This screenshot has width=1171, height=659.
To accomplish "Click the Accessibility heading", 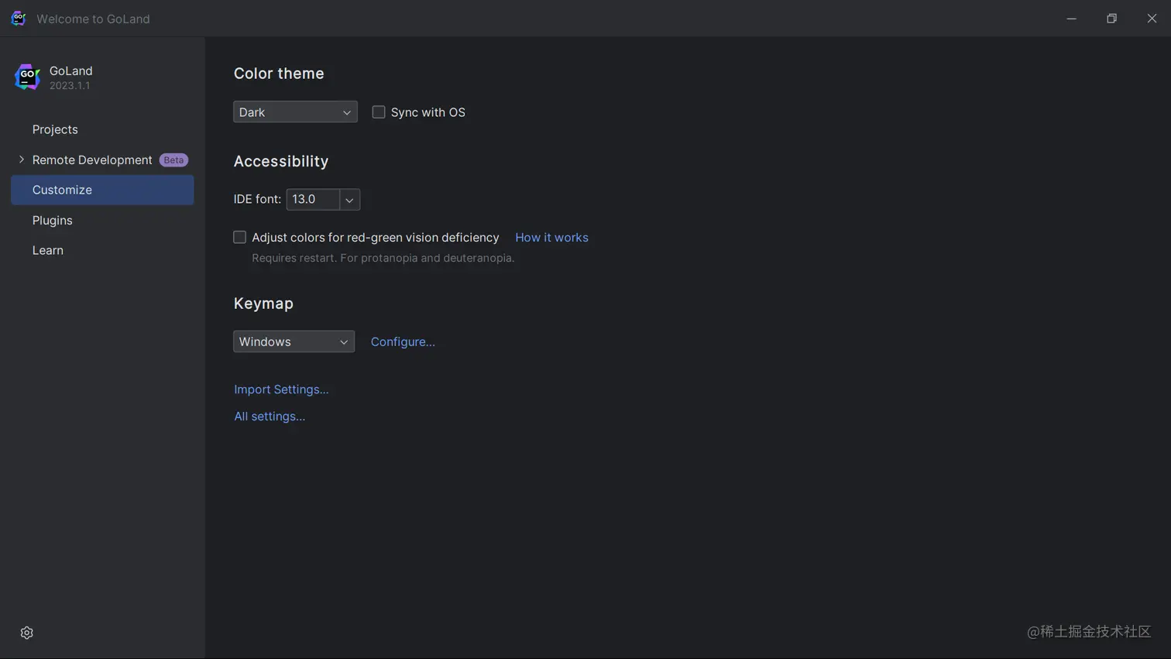I will pyautogui.click(x=281, y=161).
